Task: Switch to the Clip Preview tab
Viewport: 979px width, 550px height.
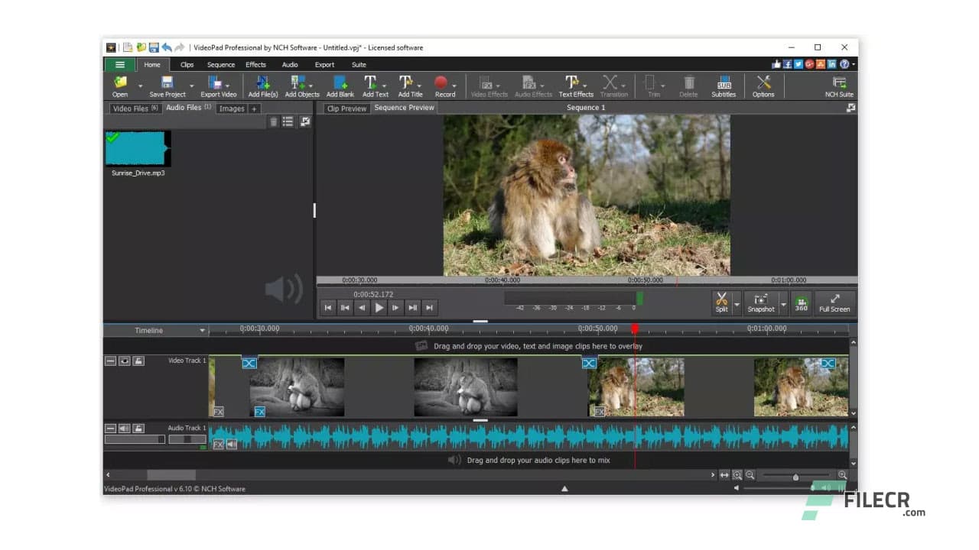Action: pyautogui.click(x=346, y=108)
